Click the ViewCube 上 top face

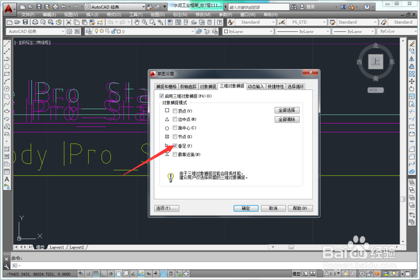coord(375,62)
